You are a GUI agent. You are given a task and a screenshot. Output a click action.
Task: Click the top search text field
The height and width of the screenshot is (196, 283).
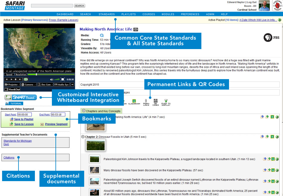[52, 6]
